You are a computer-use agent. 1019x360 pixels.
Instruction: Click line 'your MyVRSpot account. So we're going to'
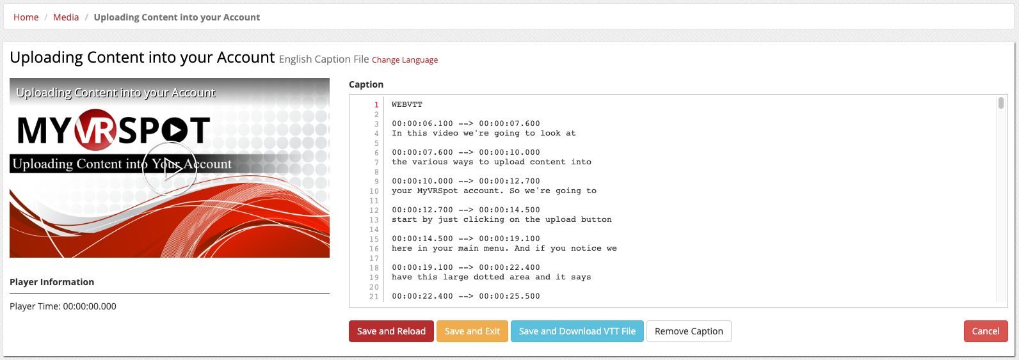pyautogui.click(x=494, y=191)
